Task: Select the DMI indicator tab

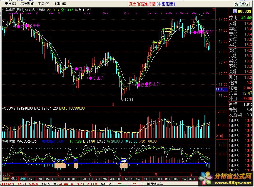Action: click(40, 179)
